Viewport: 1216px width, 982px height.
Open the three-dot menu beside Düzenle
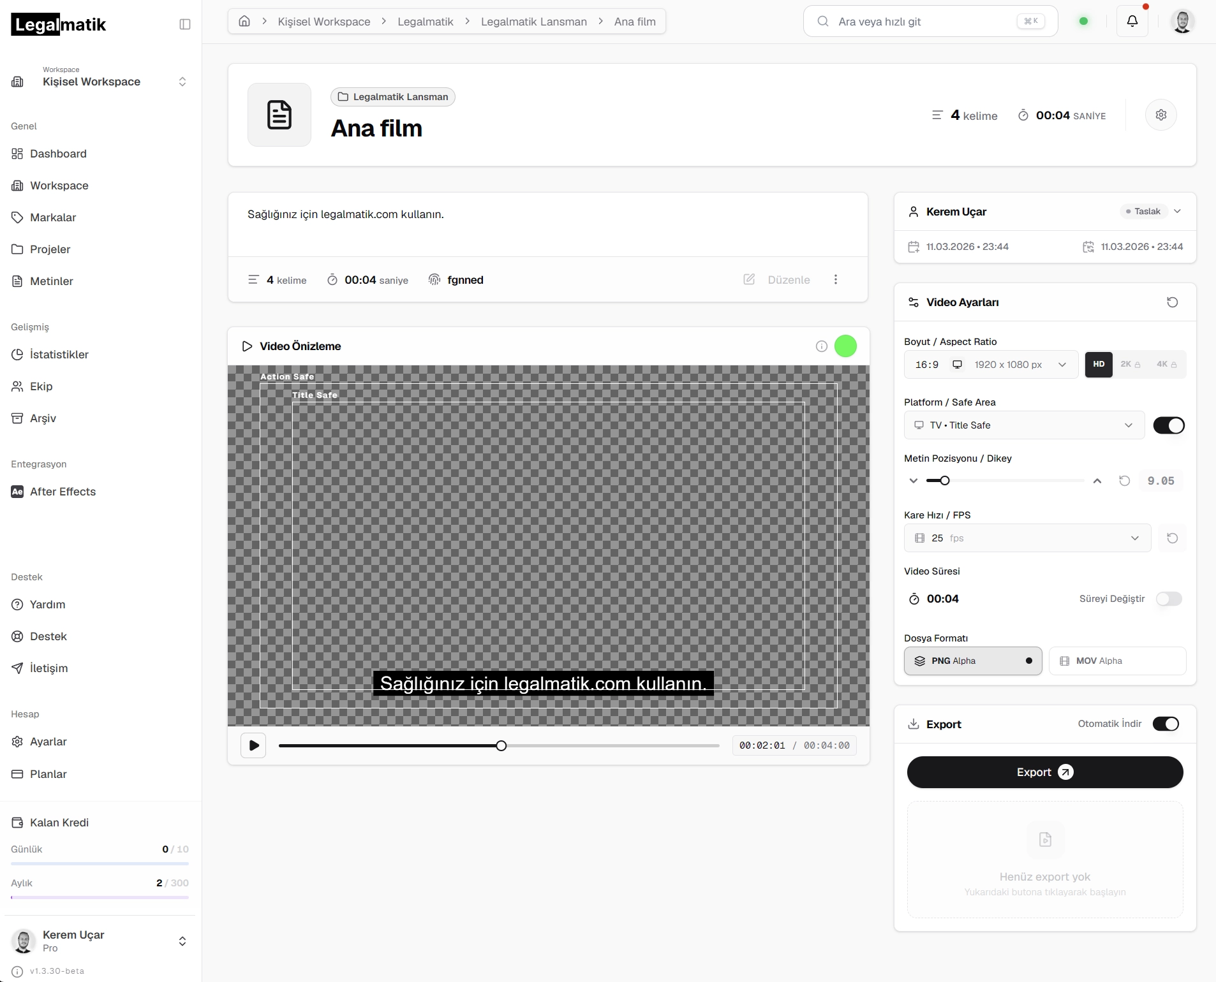tap(836, 279)
